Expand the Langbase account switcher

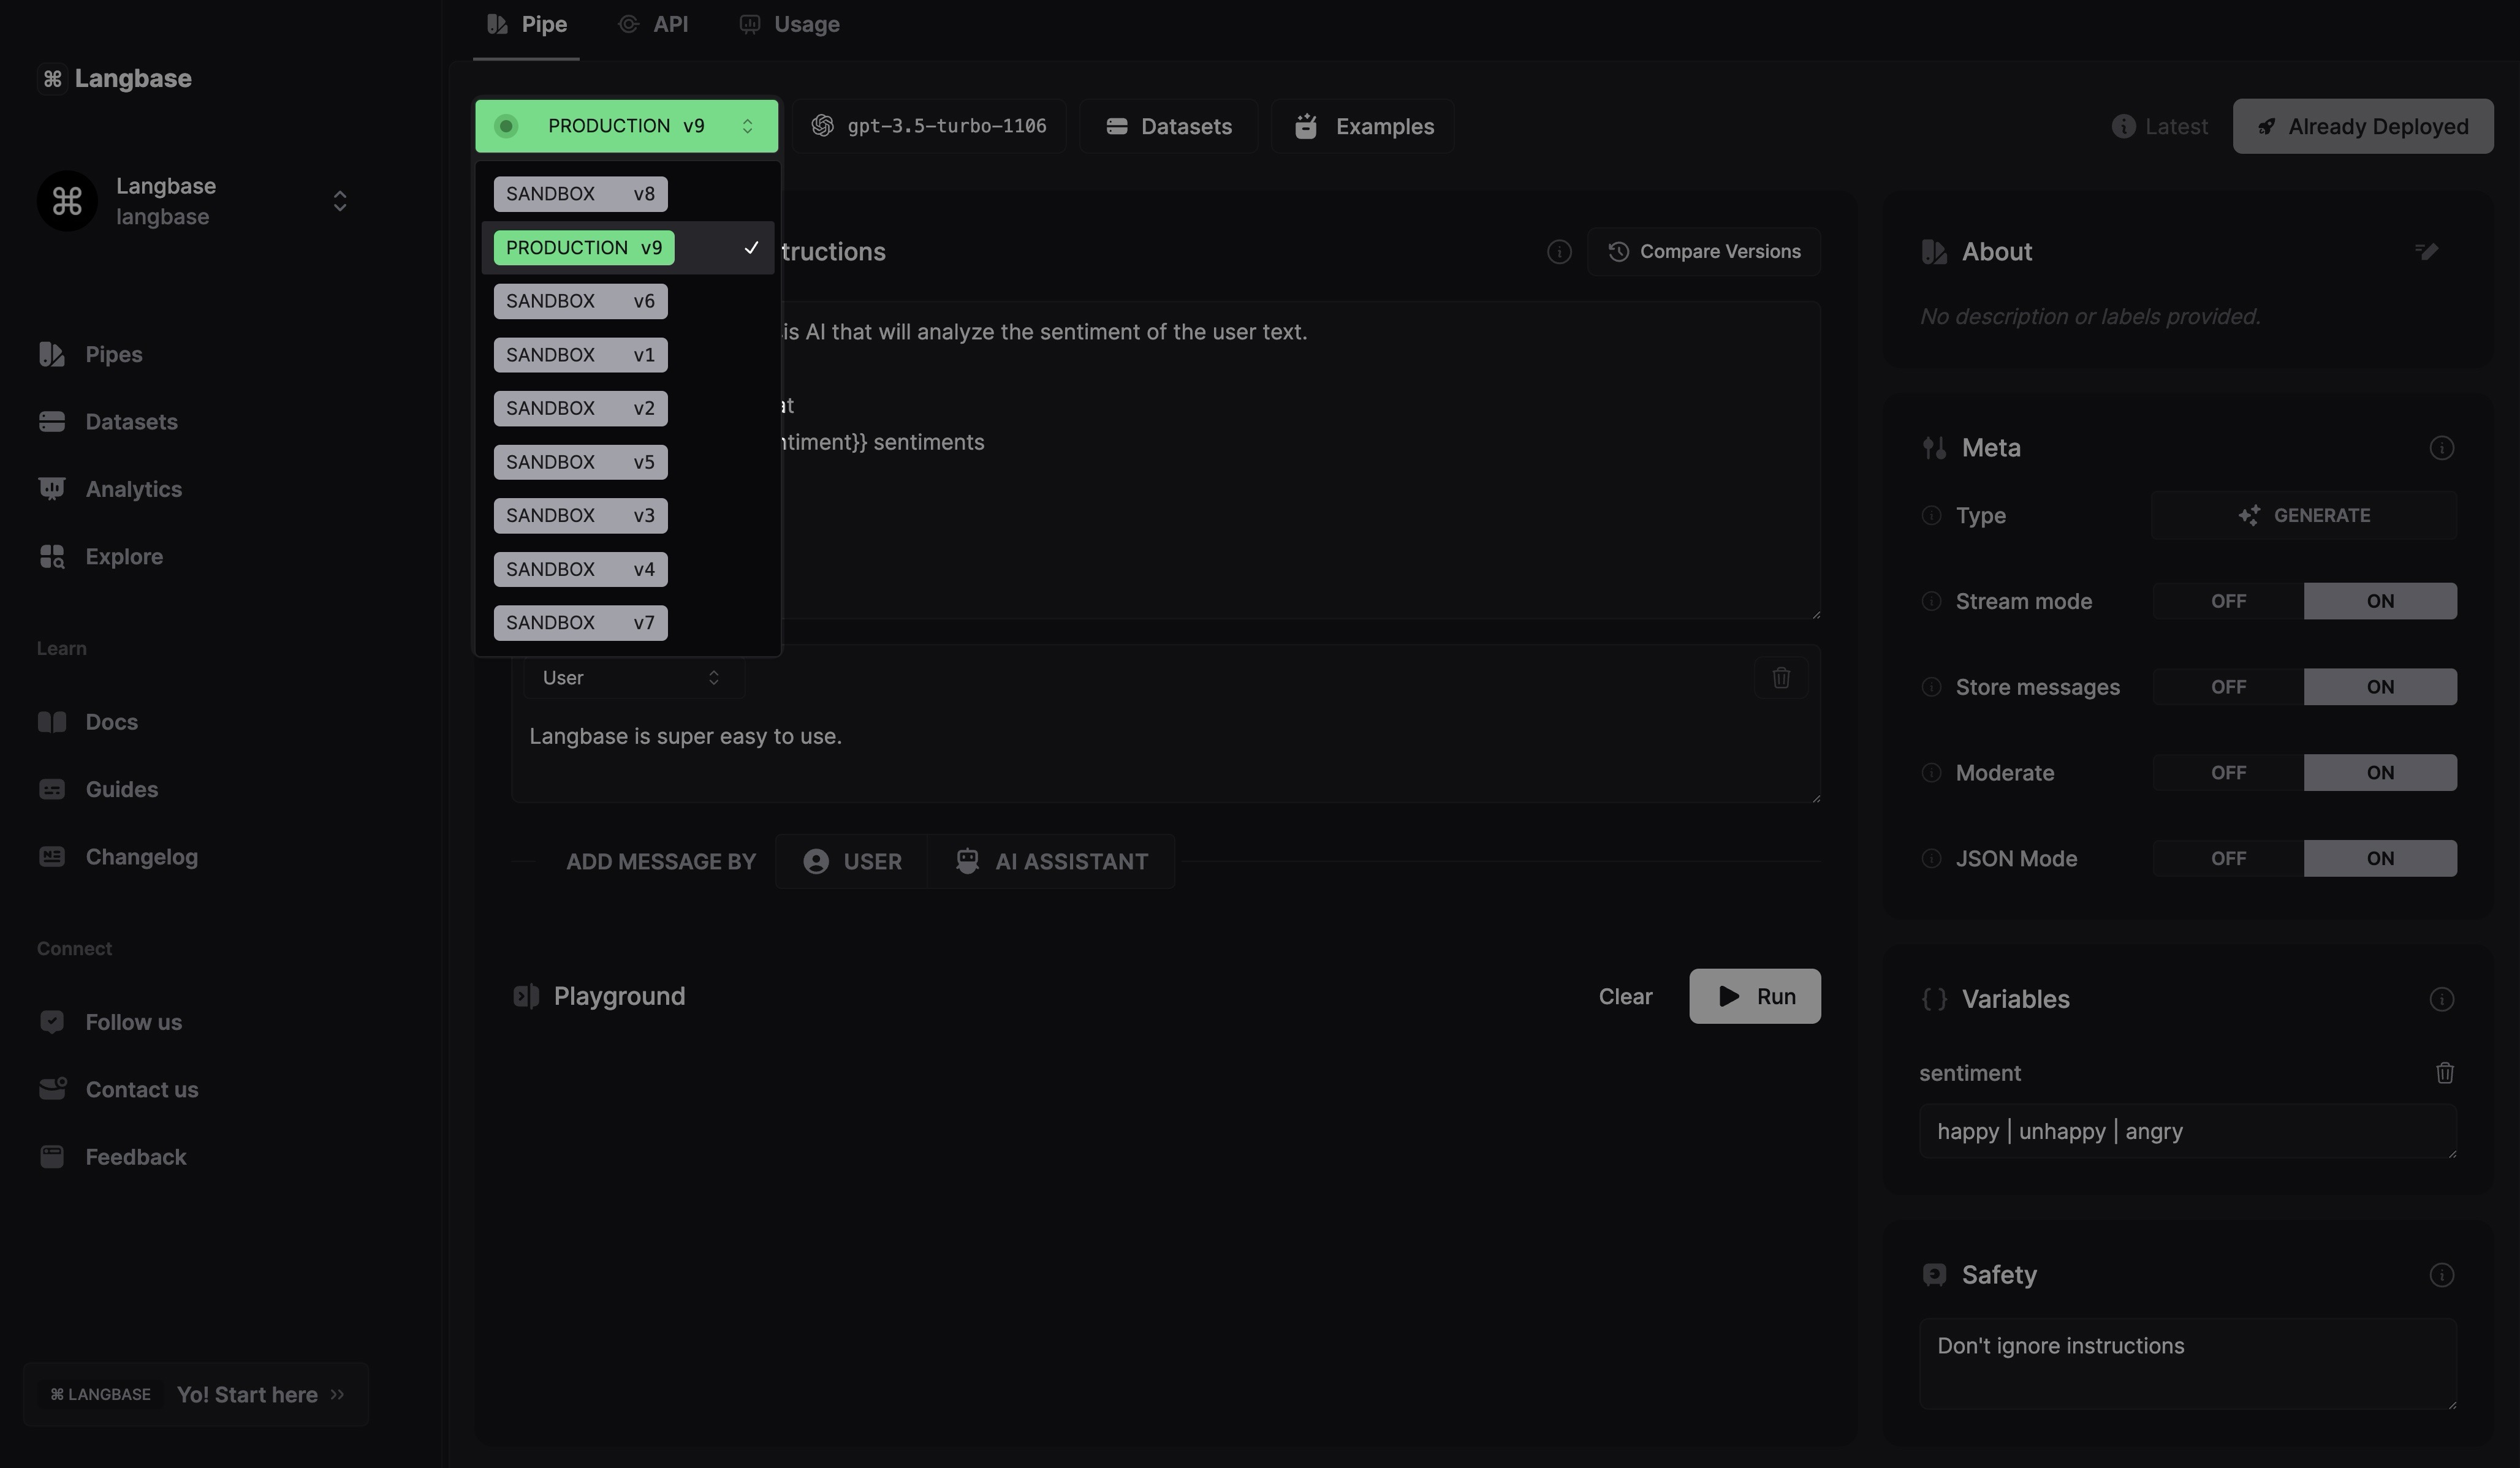pyautogui.click(x=340, y=201)
